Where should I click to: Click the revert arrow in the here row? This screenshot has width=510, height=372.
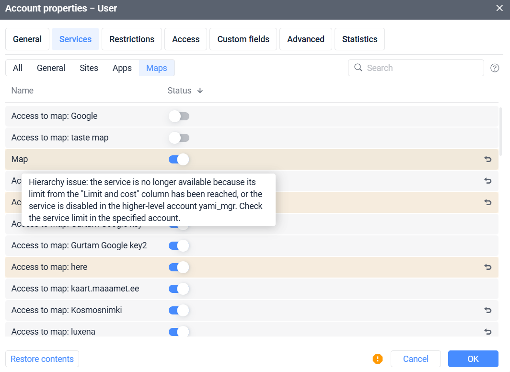click(488, 267)
